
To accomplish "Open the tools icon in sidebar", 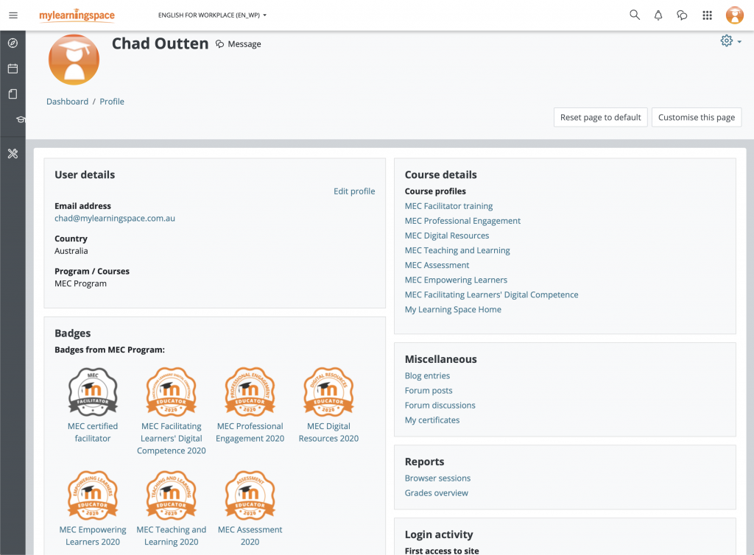I will point(13,154).
